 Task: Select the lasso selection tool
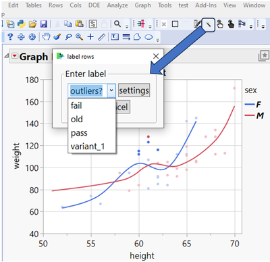pyautogui.click(x=68, y=36)
